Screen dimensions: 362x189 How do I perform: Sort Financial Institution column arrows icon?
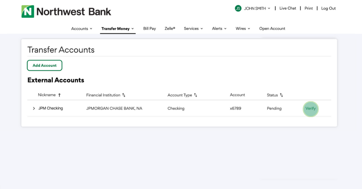(x=124, y=95)
